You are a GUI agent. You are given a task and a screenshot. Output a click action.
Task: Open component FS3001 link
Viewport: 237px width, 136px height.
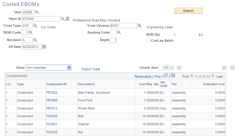(52, 124)
